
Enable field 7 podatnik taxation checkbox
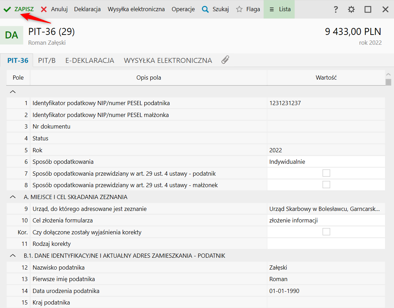click(x=326, y=173)
